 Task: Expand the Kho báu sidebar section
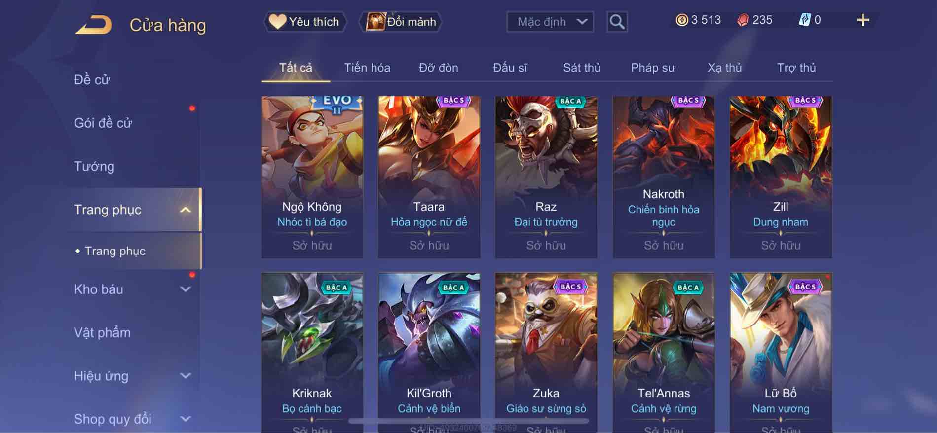(x=185, y=289)
